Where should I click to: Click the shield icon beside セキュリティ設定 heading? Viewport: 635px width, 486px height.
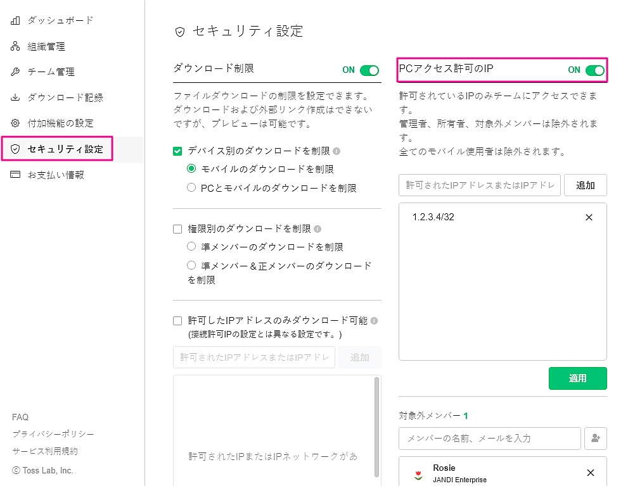pyautogui.click(x=180, y=32)
